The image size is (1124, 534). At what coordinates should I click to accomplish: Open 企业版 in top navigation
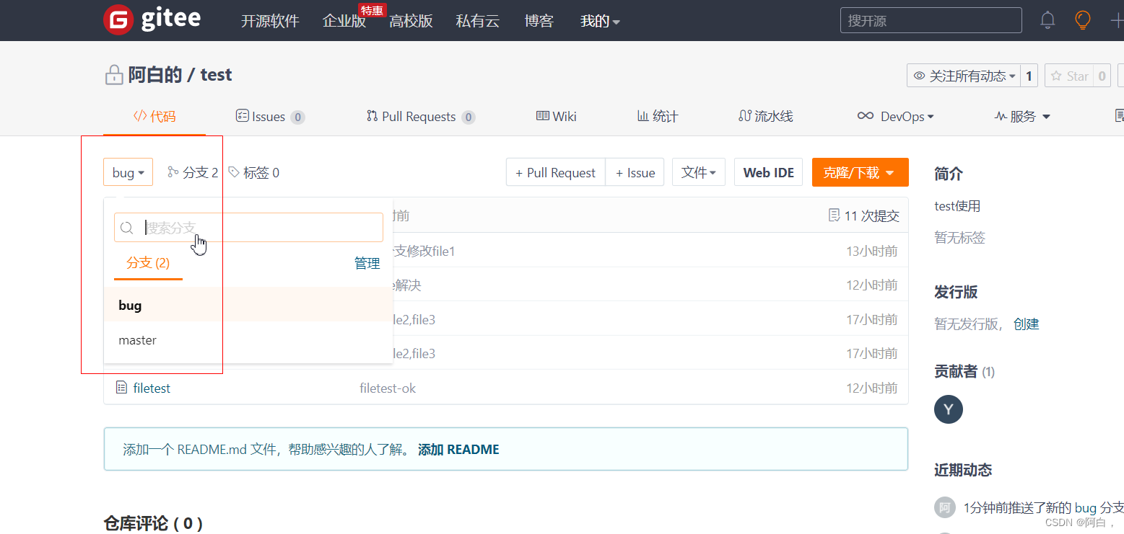click(344, 21)
